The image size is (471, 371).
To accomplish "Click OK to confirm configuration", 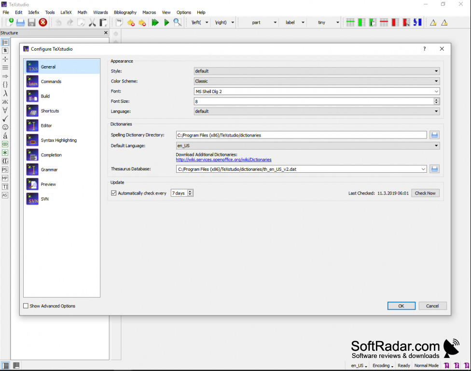I will pyautogui.click(x=402, y=306).
